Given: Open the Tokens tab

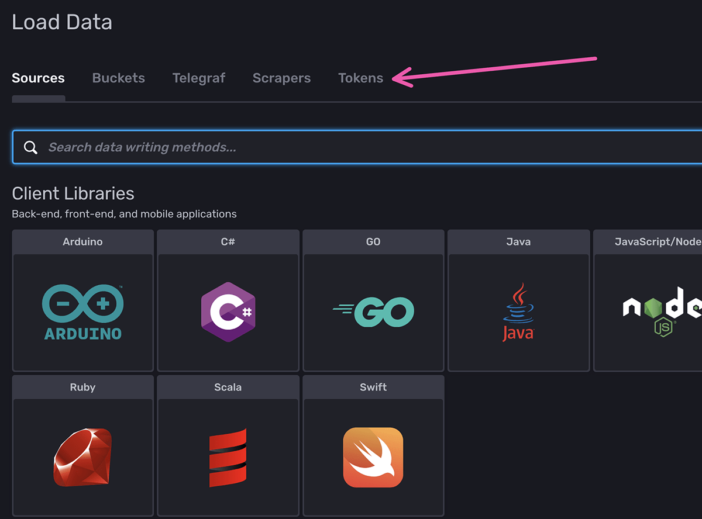Looking at the screenshot, I should pyautogui.click(x=361, y=78).
